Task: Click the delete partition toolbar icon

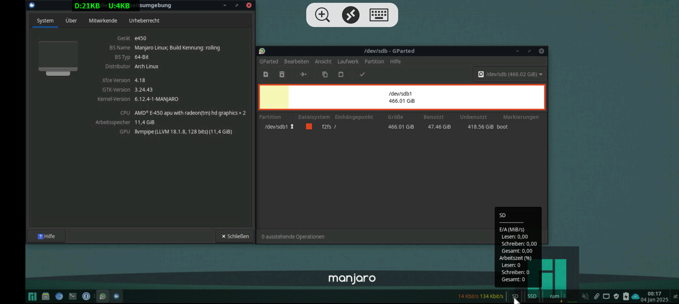Action: [x=282, y=74]
